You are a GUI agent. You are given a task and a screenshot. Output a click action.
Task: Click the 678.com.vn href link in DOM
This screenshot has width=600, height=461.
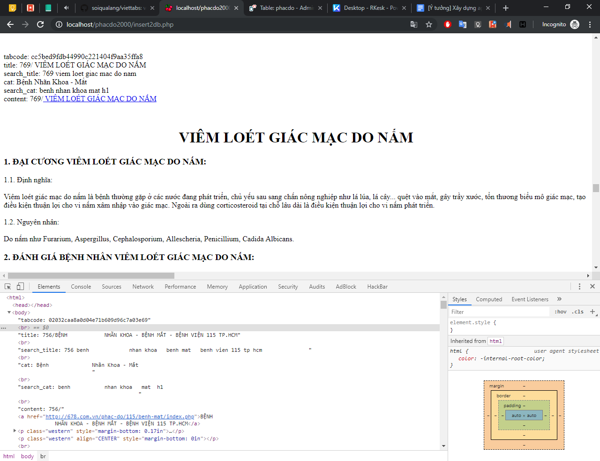[120, 416]
